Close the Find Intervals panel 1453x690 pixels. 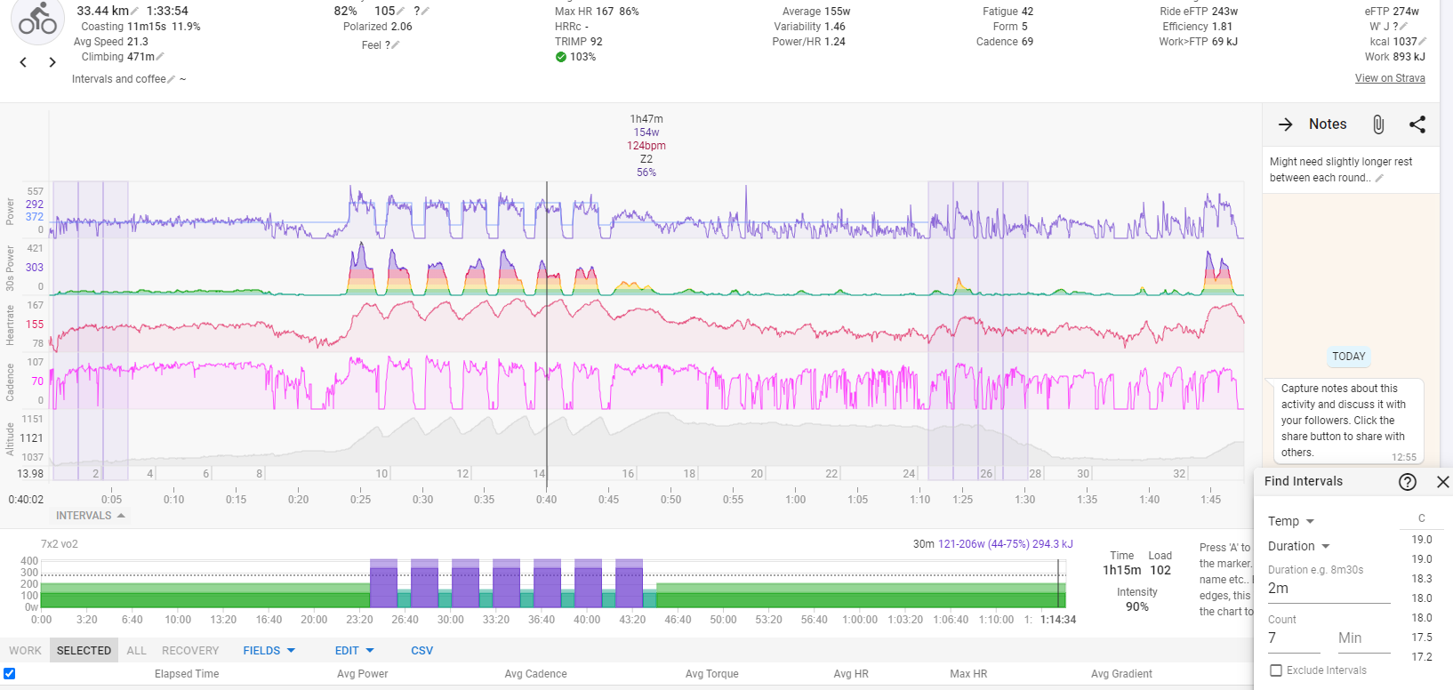(x=1443, y=482)
